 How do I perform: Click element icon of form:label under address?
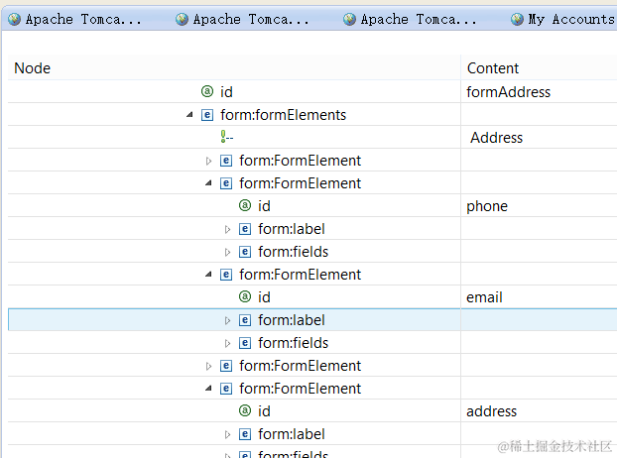click(x=245, y=434)
